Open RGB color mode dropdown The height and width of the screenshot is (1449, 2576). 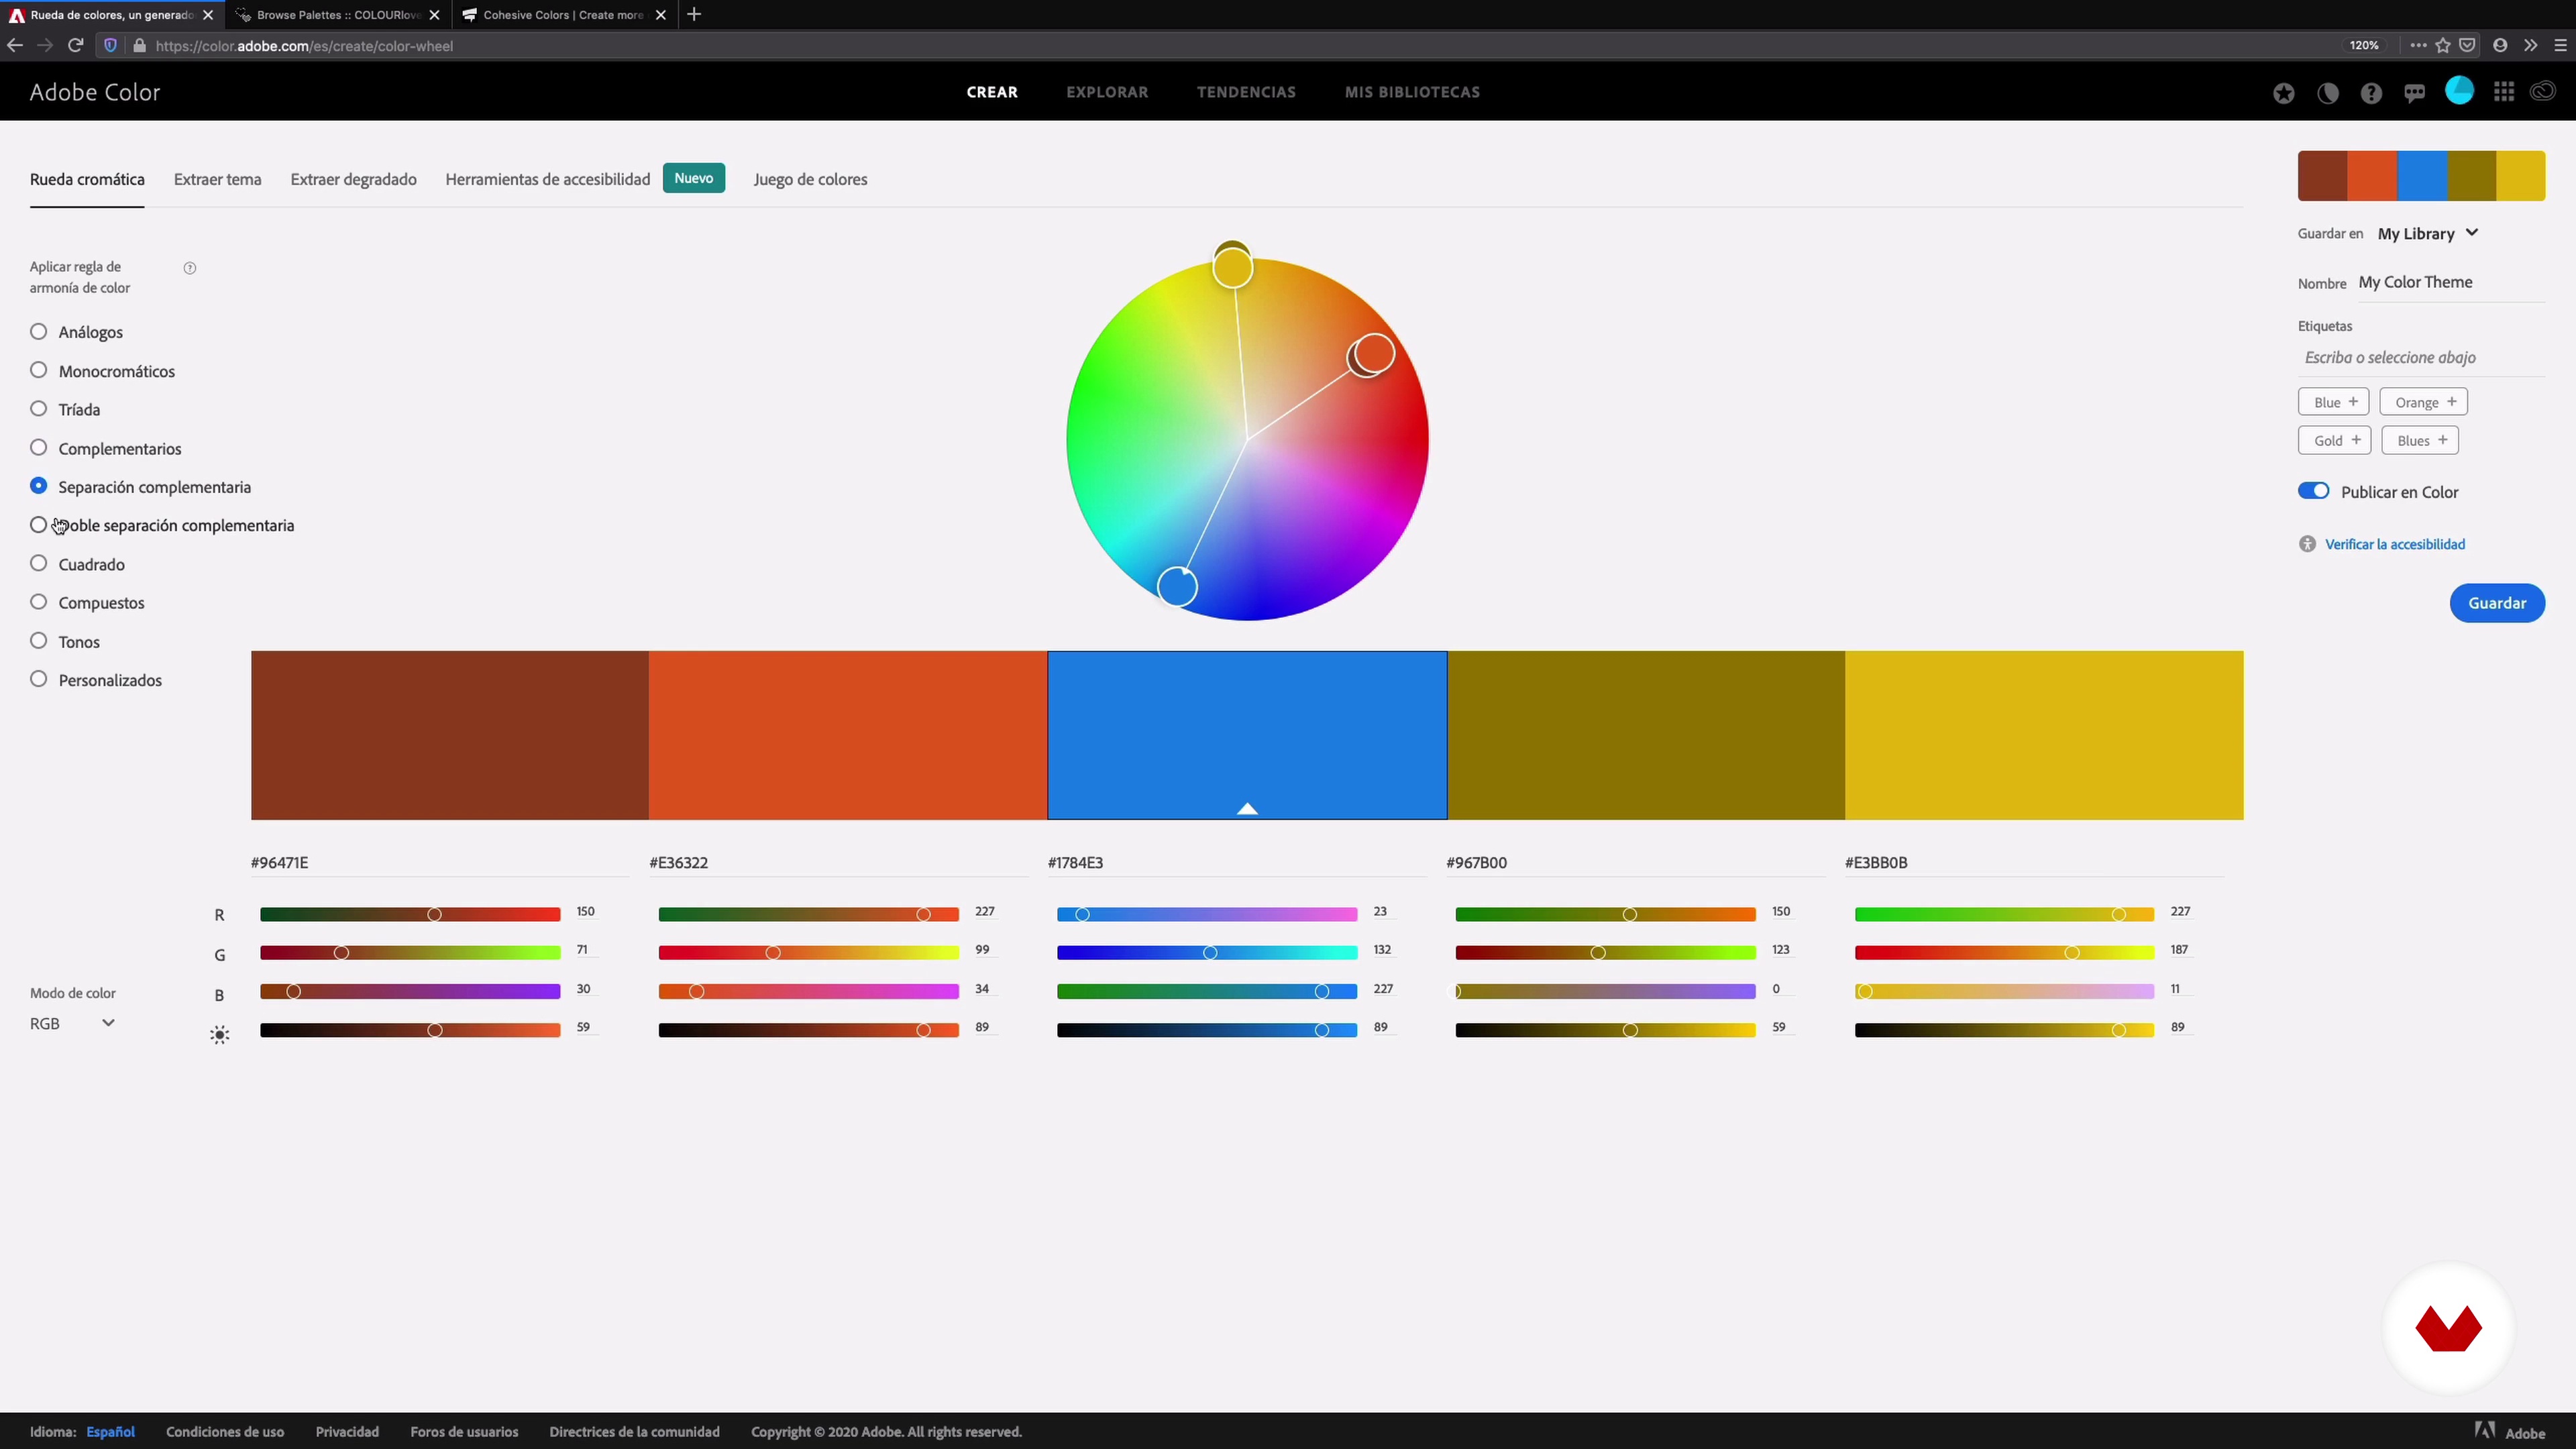(73, 1023)
